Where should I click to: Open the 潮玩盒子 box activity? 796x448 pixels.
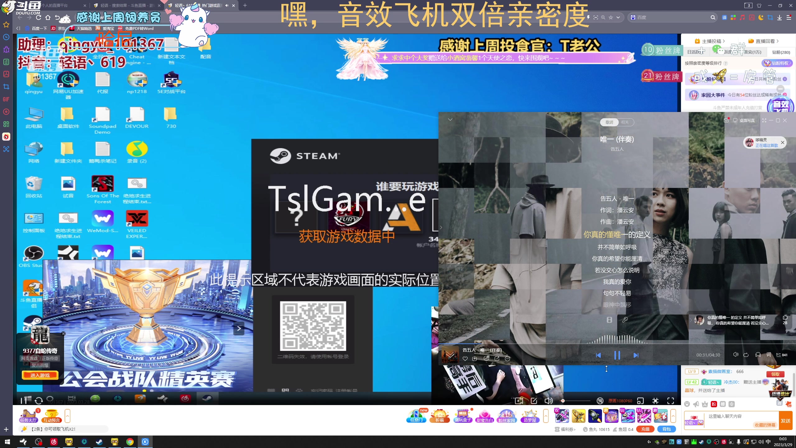[x=463, y=416]
